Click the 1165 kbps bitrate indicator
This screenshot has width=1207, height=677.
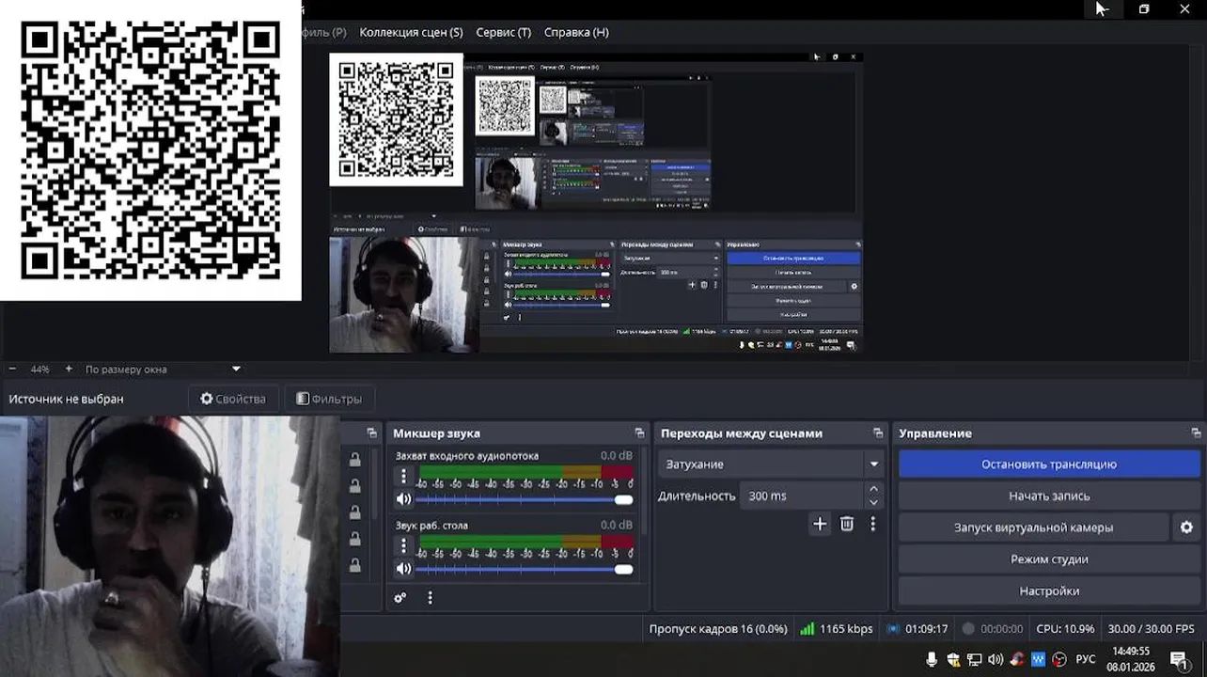point(846,629)
